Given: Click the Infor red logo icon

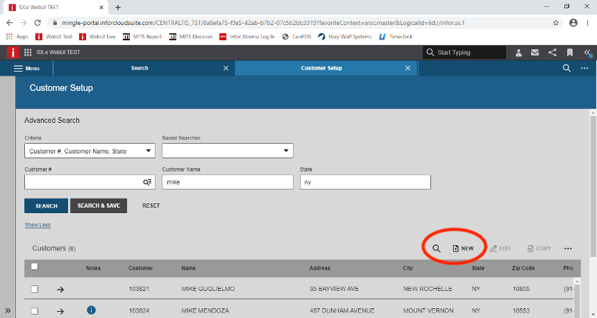Looking at the screenshot, I should coord(13,52).
